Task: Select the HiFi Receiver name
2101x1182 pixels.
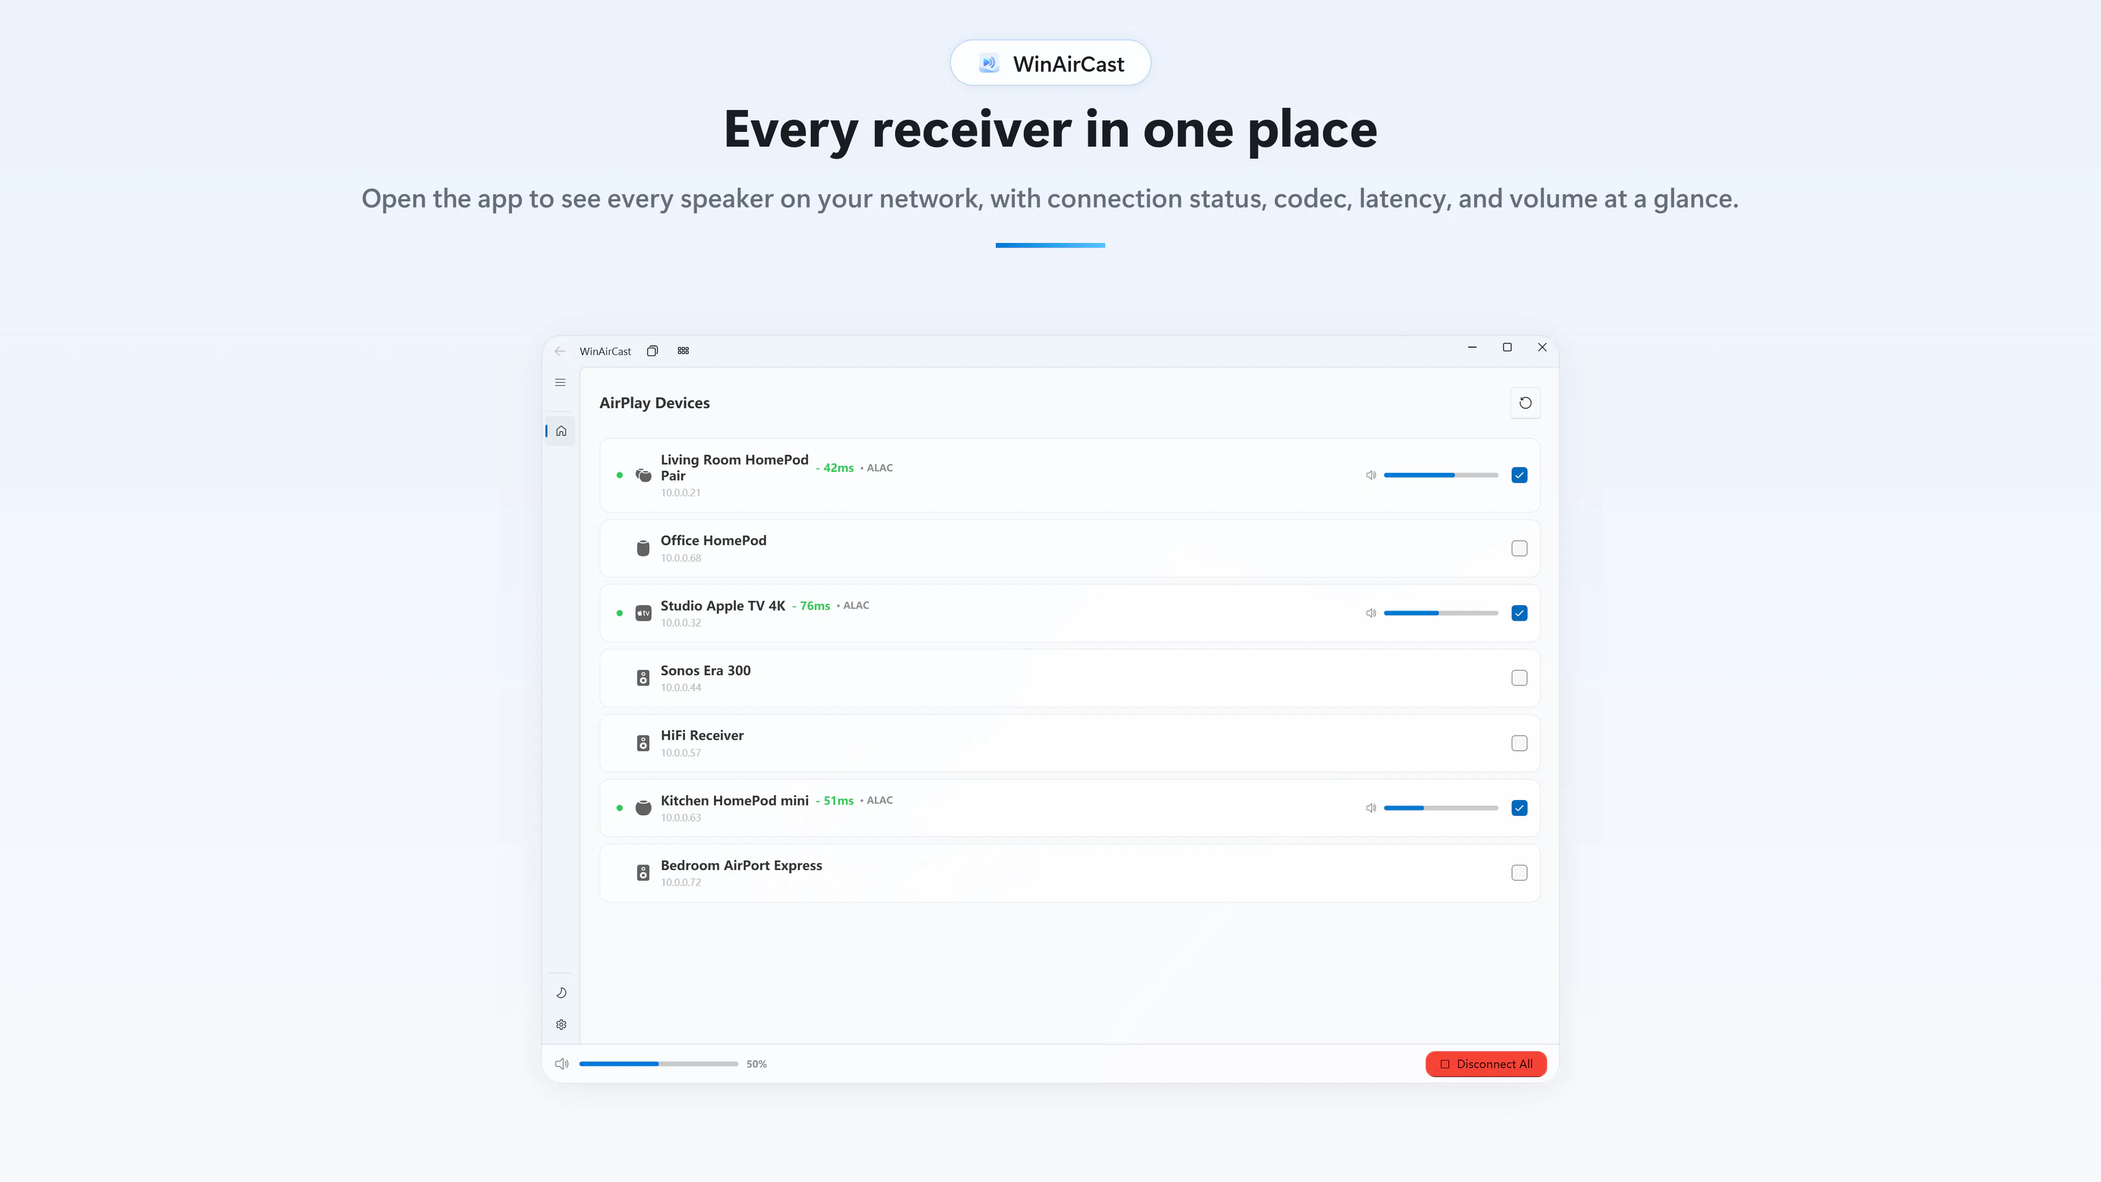Action: [x=702, y=735]
